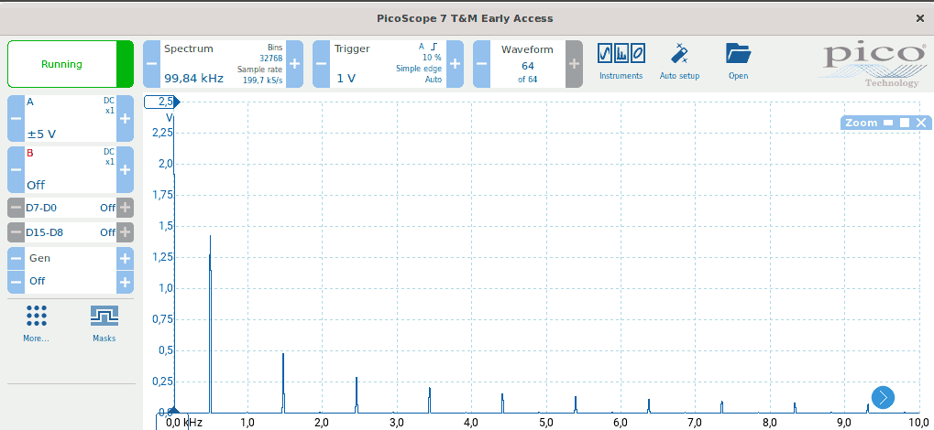Run Auto setup
The width and height of the screenshot is (934, 430).
point(680,61)
